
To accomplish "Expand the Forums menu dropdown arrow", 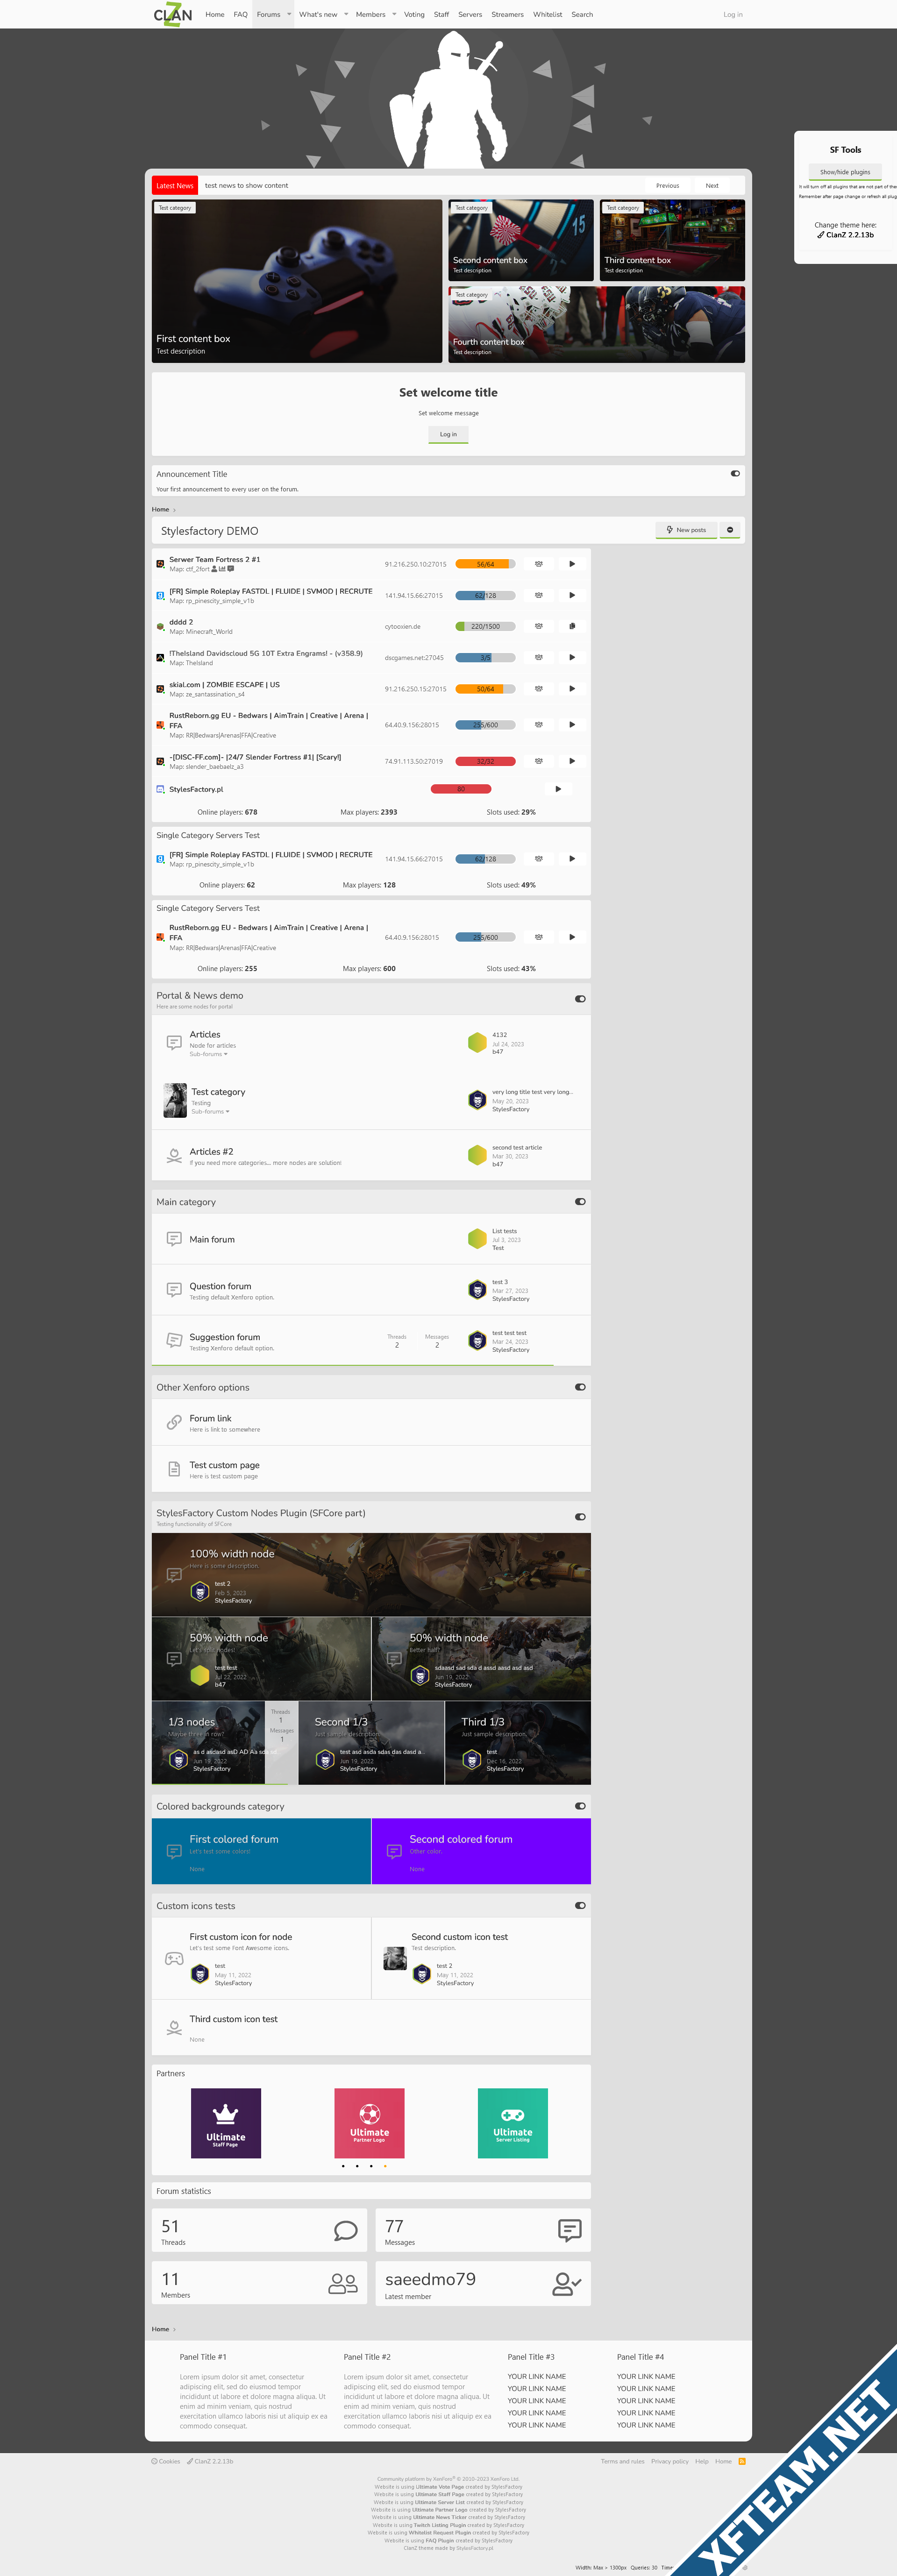I will point(289,14).
